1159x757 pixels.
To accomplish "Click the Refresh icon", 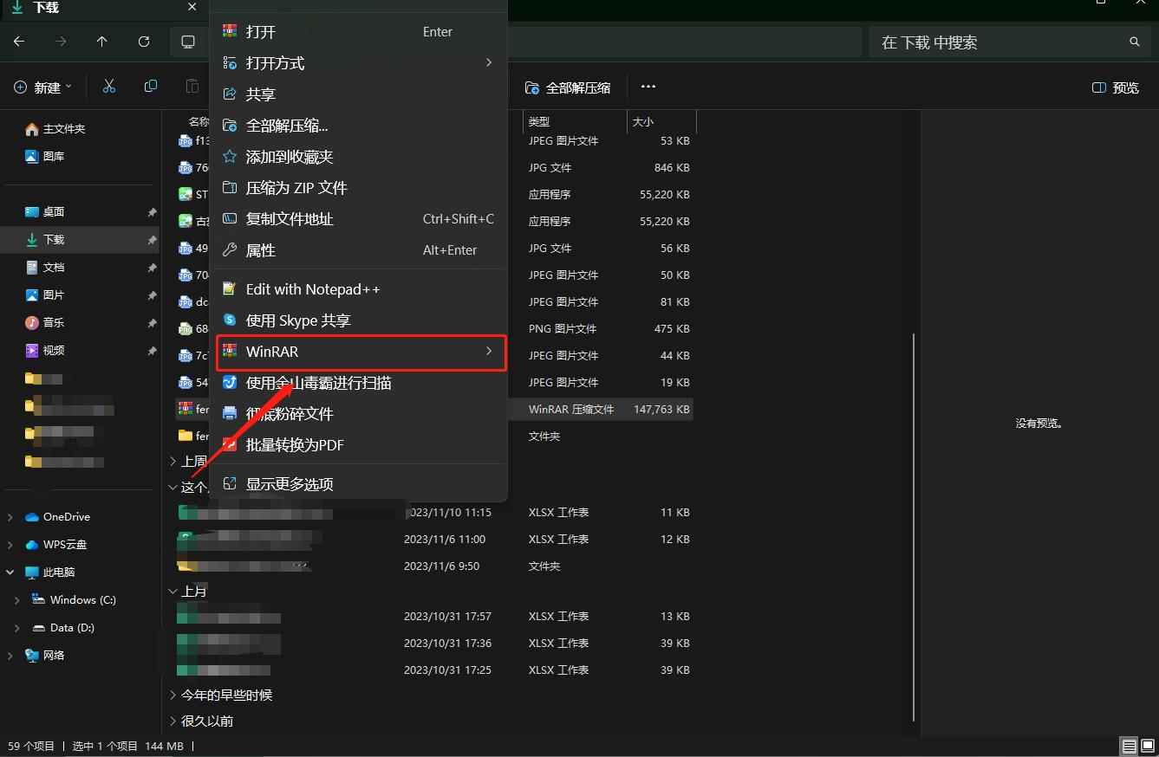I will tap(144, 42).
